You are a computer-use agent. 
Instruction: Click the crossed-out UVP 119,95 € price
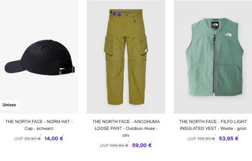click(x=201, y=139)
